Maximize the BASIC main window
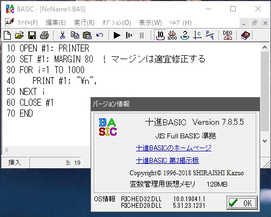The width and height of the screenshot is (271, 217). pyautogui.click(x=233, y=9)
